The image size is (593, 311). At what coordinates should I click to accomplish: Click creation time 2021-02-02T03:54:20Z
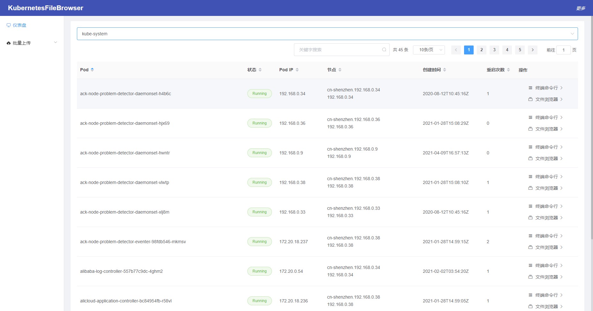coord(446,271)
